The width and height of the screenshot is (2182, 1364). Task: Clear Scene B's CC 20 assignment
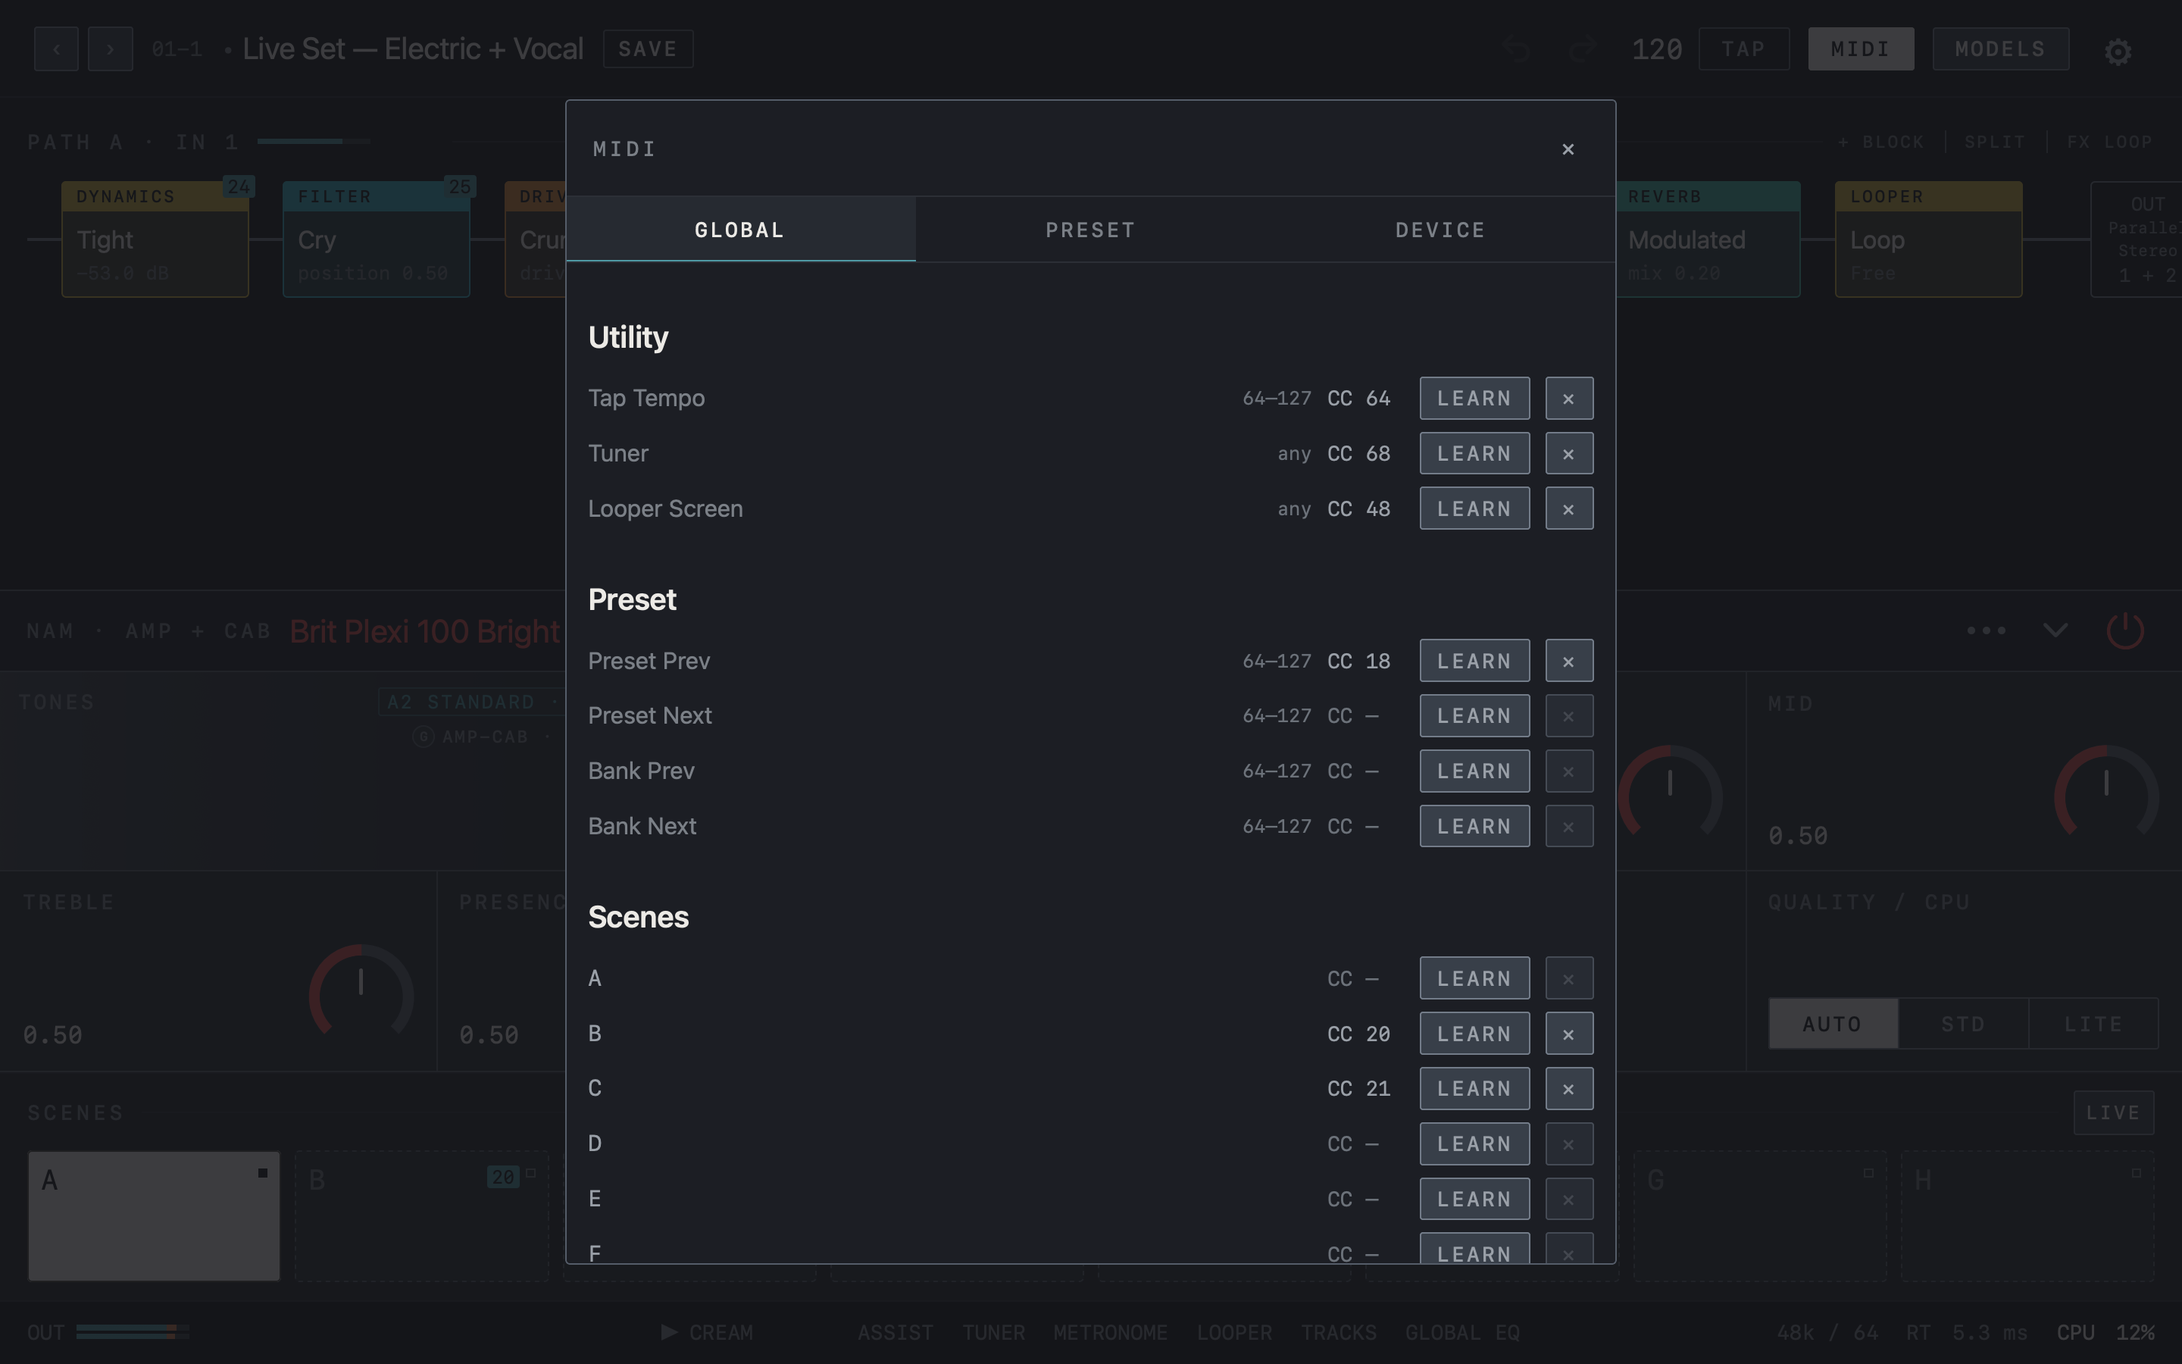[x=1569, y=1034]
